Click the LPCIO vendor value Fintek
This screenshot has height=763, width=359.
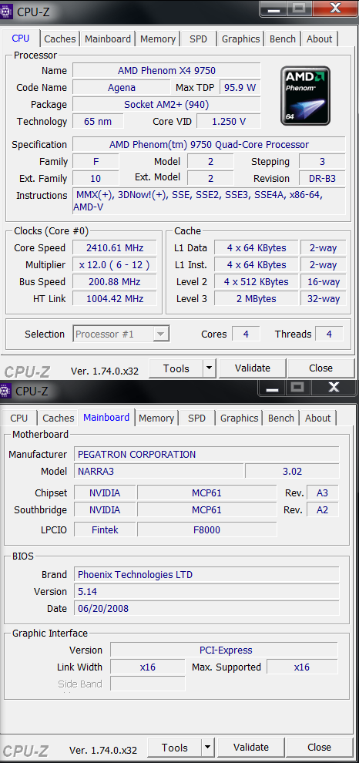pyautogui.click(x=105, y=529)
